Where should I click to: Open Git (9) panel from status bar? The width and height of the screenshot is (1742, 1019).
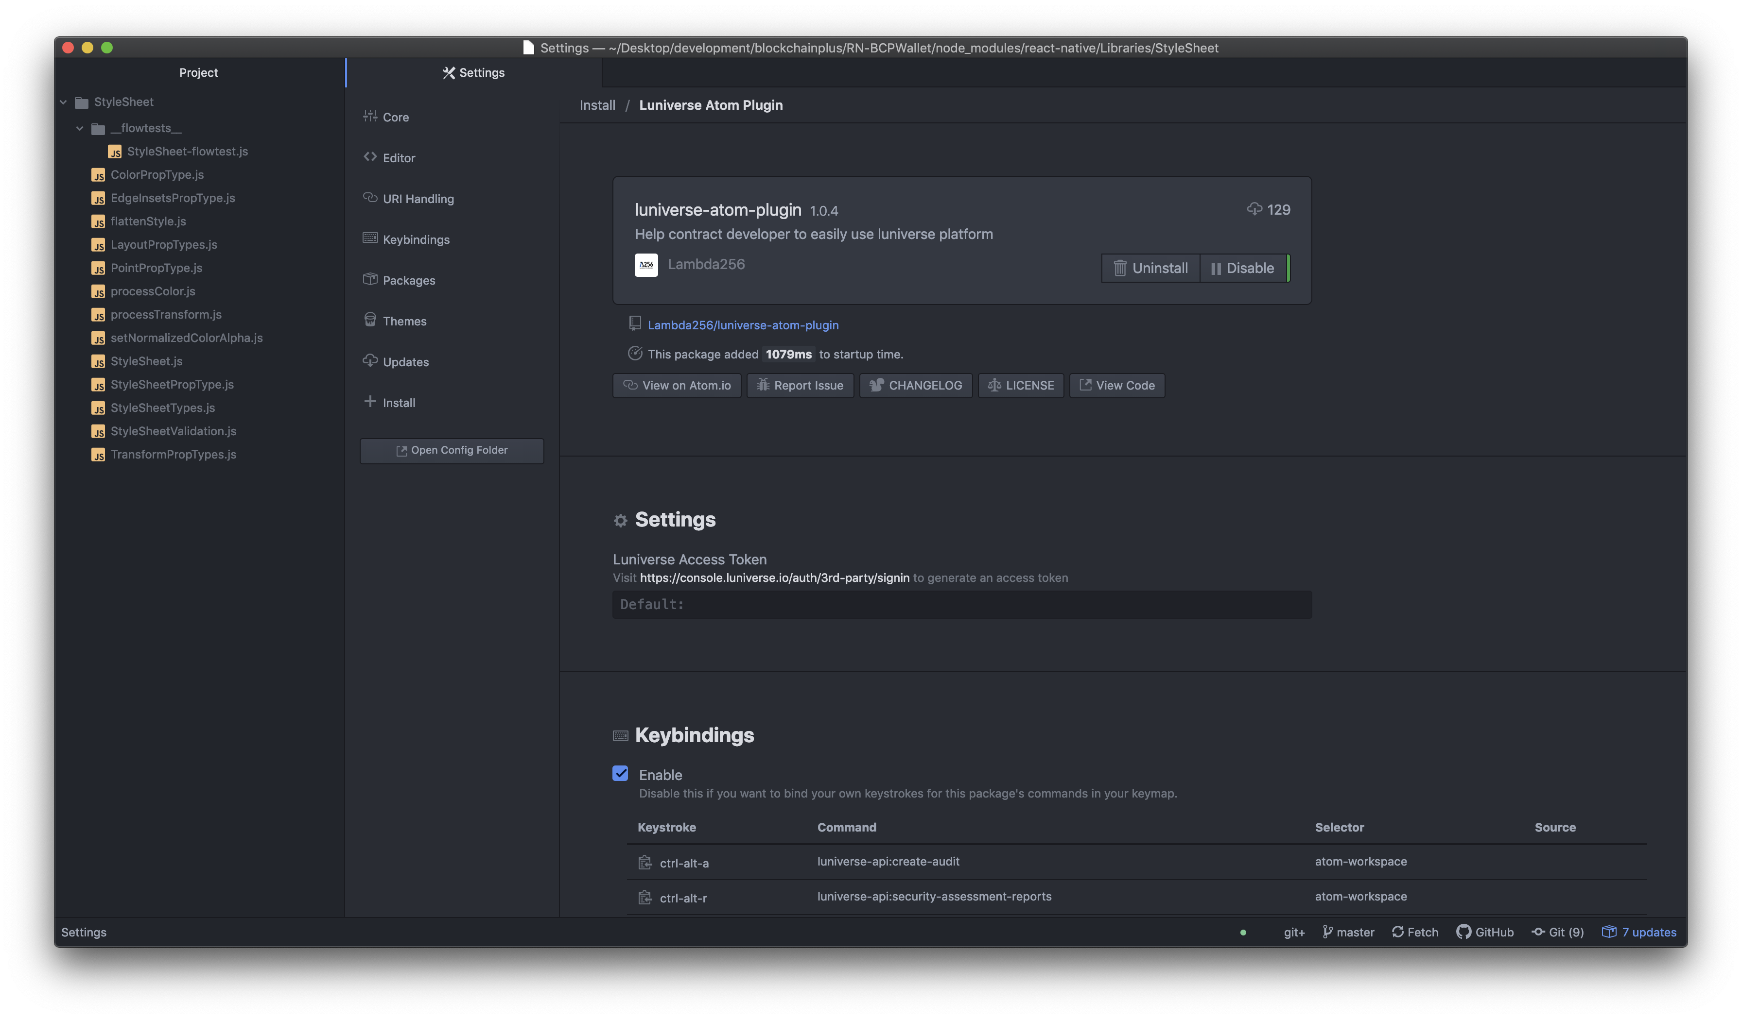pos(1557,932)
